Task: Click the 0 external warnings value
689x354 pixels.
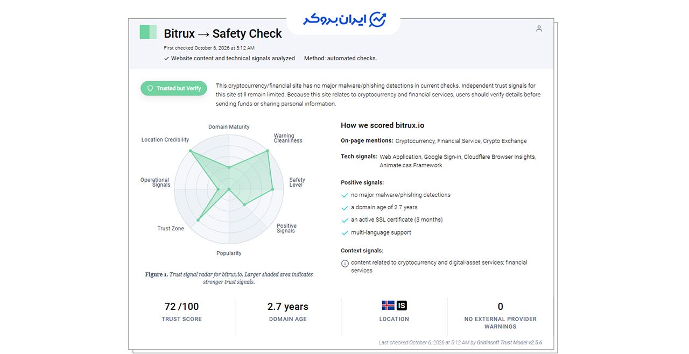Action: click(x=501, y=307)
